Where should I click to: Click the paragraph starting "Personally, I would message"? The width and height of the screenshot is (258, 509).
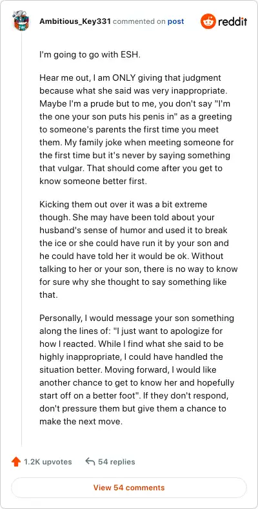click(137, 369)
